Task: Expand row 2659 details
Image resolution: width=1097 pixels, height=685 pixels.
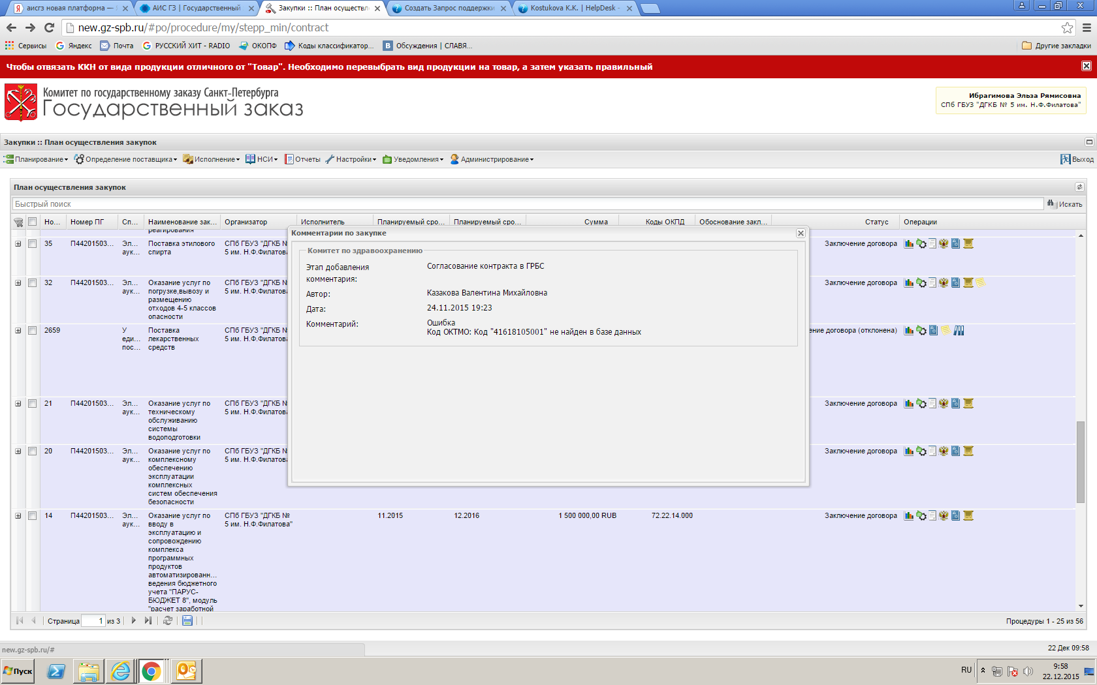Action: coord(18,331)
